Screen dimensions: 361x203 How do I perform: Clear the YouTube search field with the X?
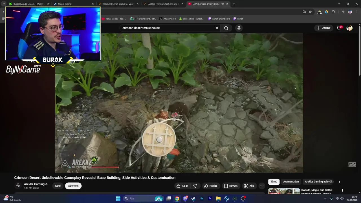click(x=217, y=28)
